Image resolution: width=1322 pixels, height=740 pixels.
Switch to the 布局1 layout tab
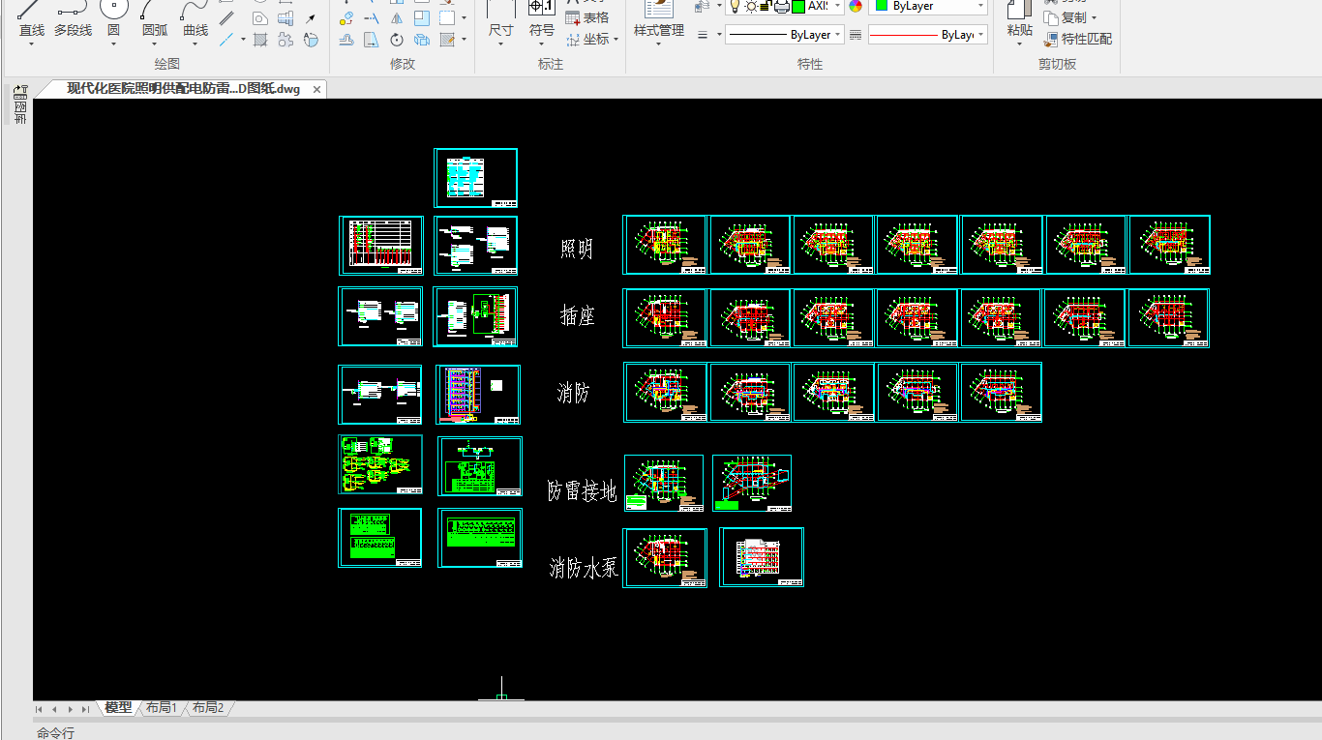pyautogui.click(x=162, y=708)
